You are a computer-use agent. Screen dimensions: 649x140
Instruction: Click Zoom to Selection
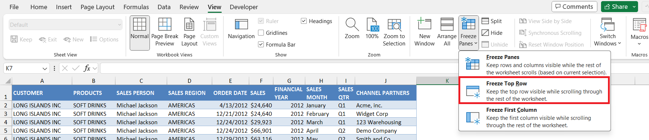click(394, 32)
